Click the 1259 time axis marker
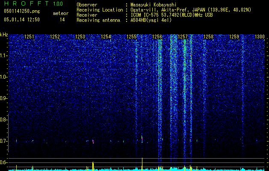The height and width of the screenshot is (171, 269). click(234, 37)
